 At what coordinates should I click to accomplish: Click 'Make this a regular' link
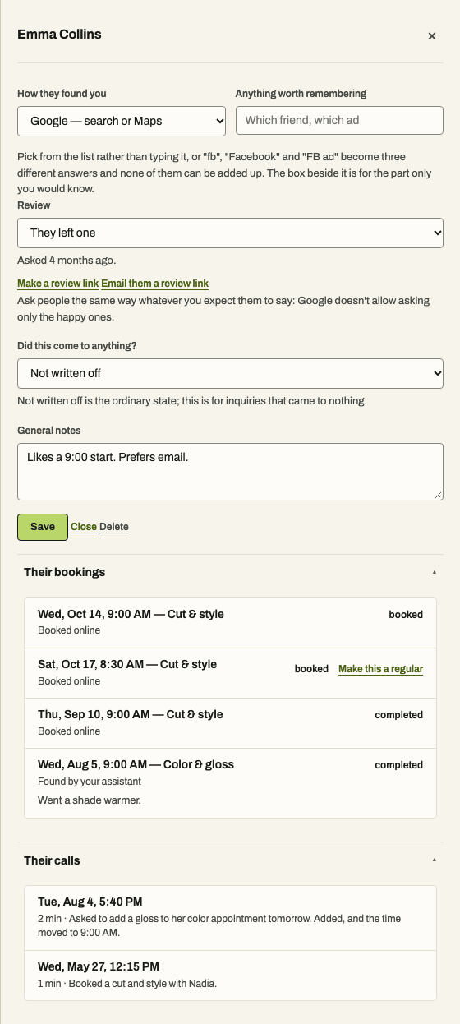pos(380,669)
